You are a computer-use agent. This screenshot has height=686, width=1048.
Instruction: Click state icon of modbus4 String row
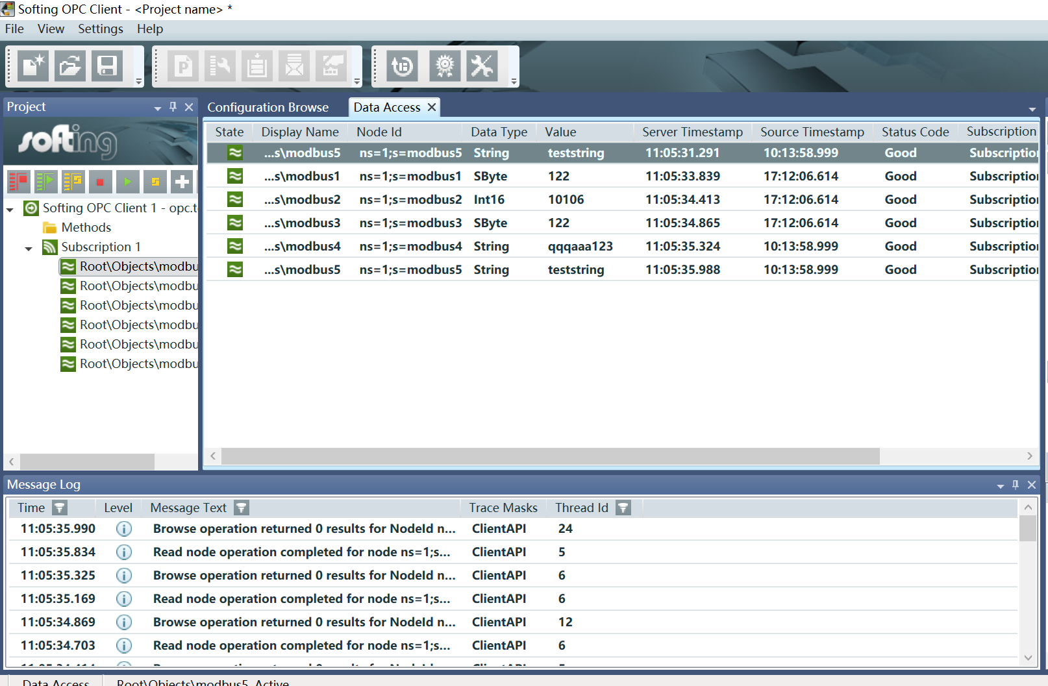[x=235, y=246]
